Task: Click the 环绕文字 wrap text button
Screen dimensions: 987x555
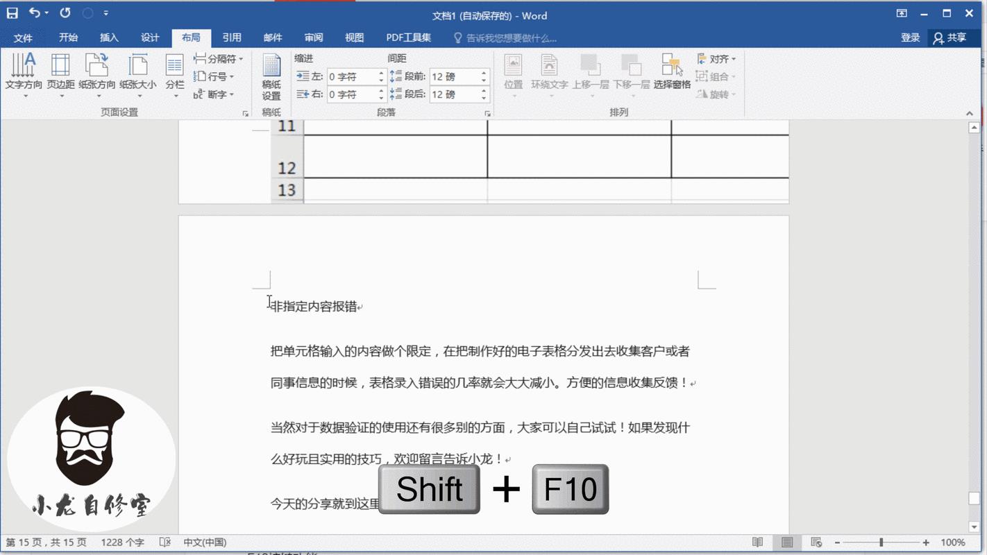Action: point(549,75)
